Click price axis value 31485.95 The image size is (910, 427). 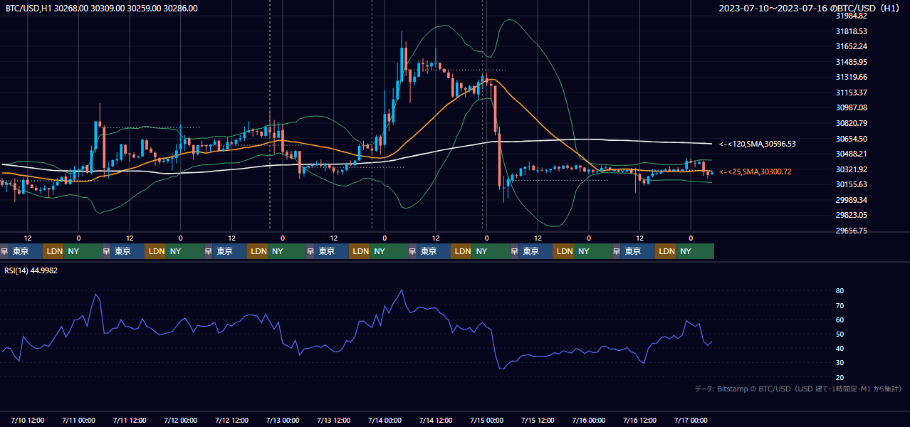coord(851,62)
